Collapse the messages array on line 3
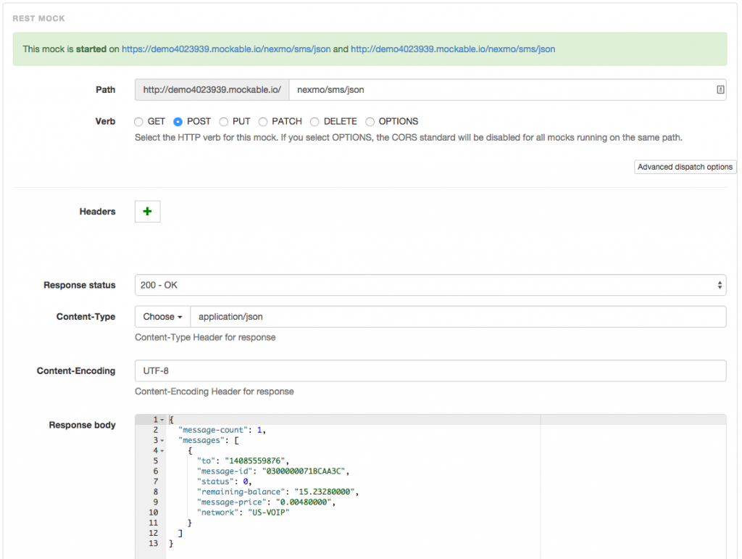This screenshot has height=559, width=742. pos(162,441)
